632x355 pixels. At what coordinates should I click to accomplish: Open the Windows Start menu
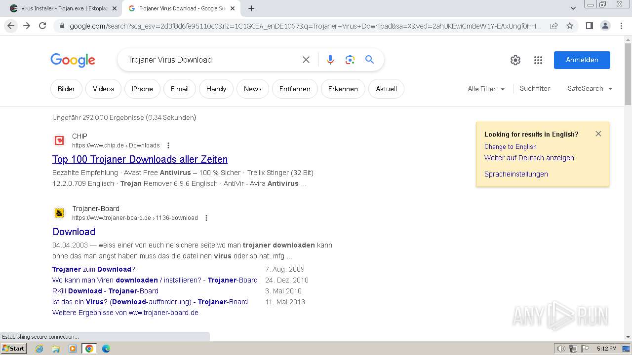[x=13, y=349]
